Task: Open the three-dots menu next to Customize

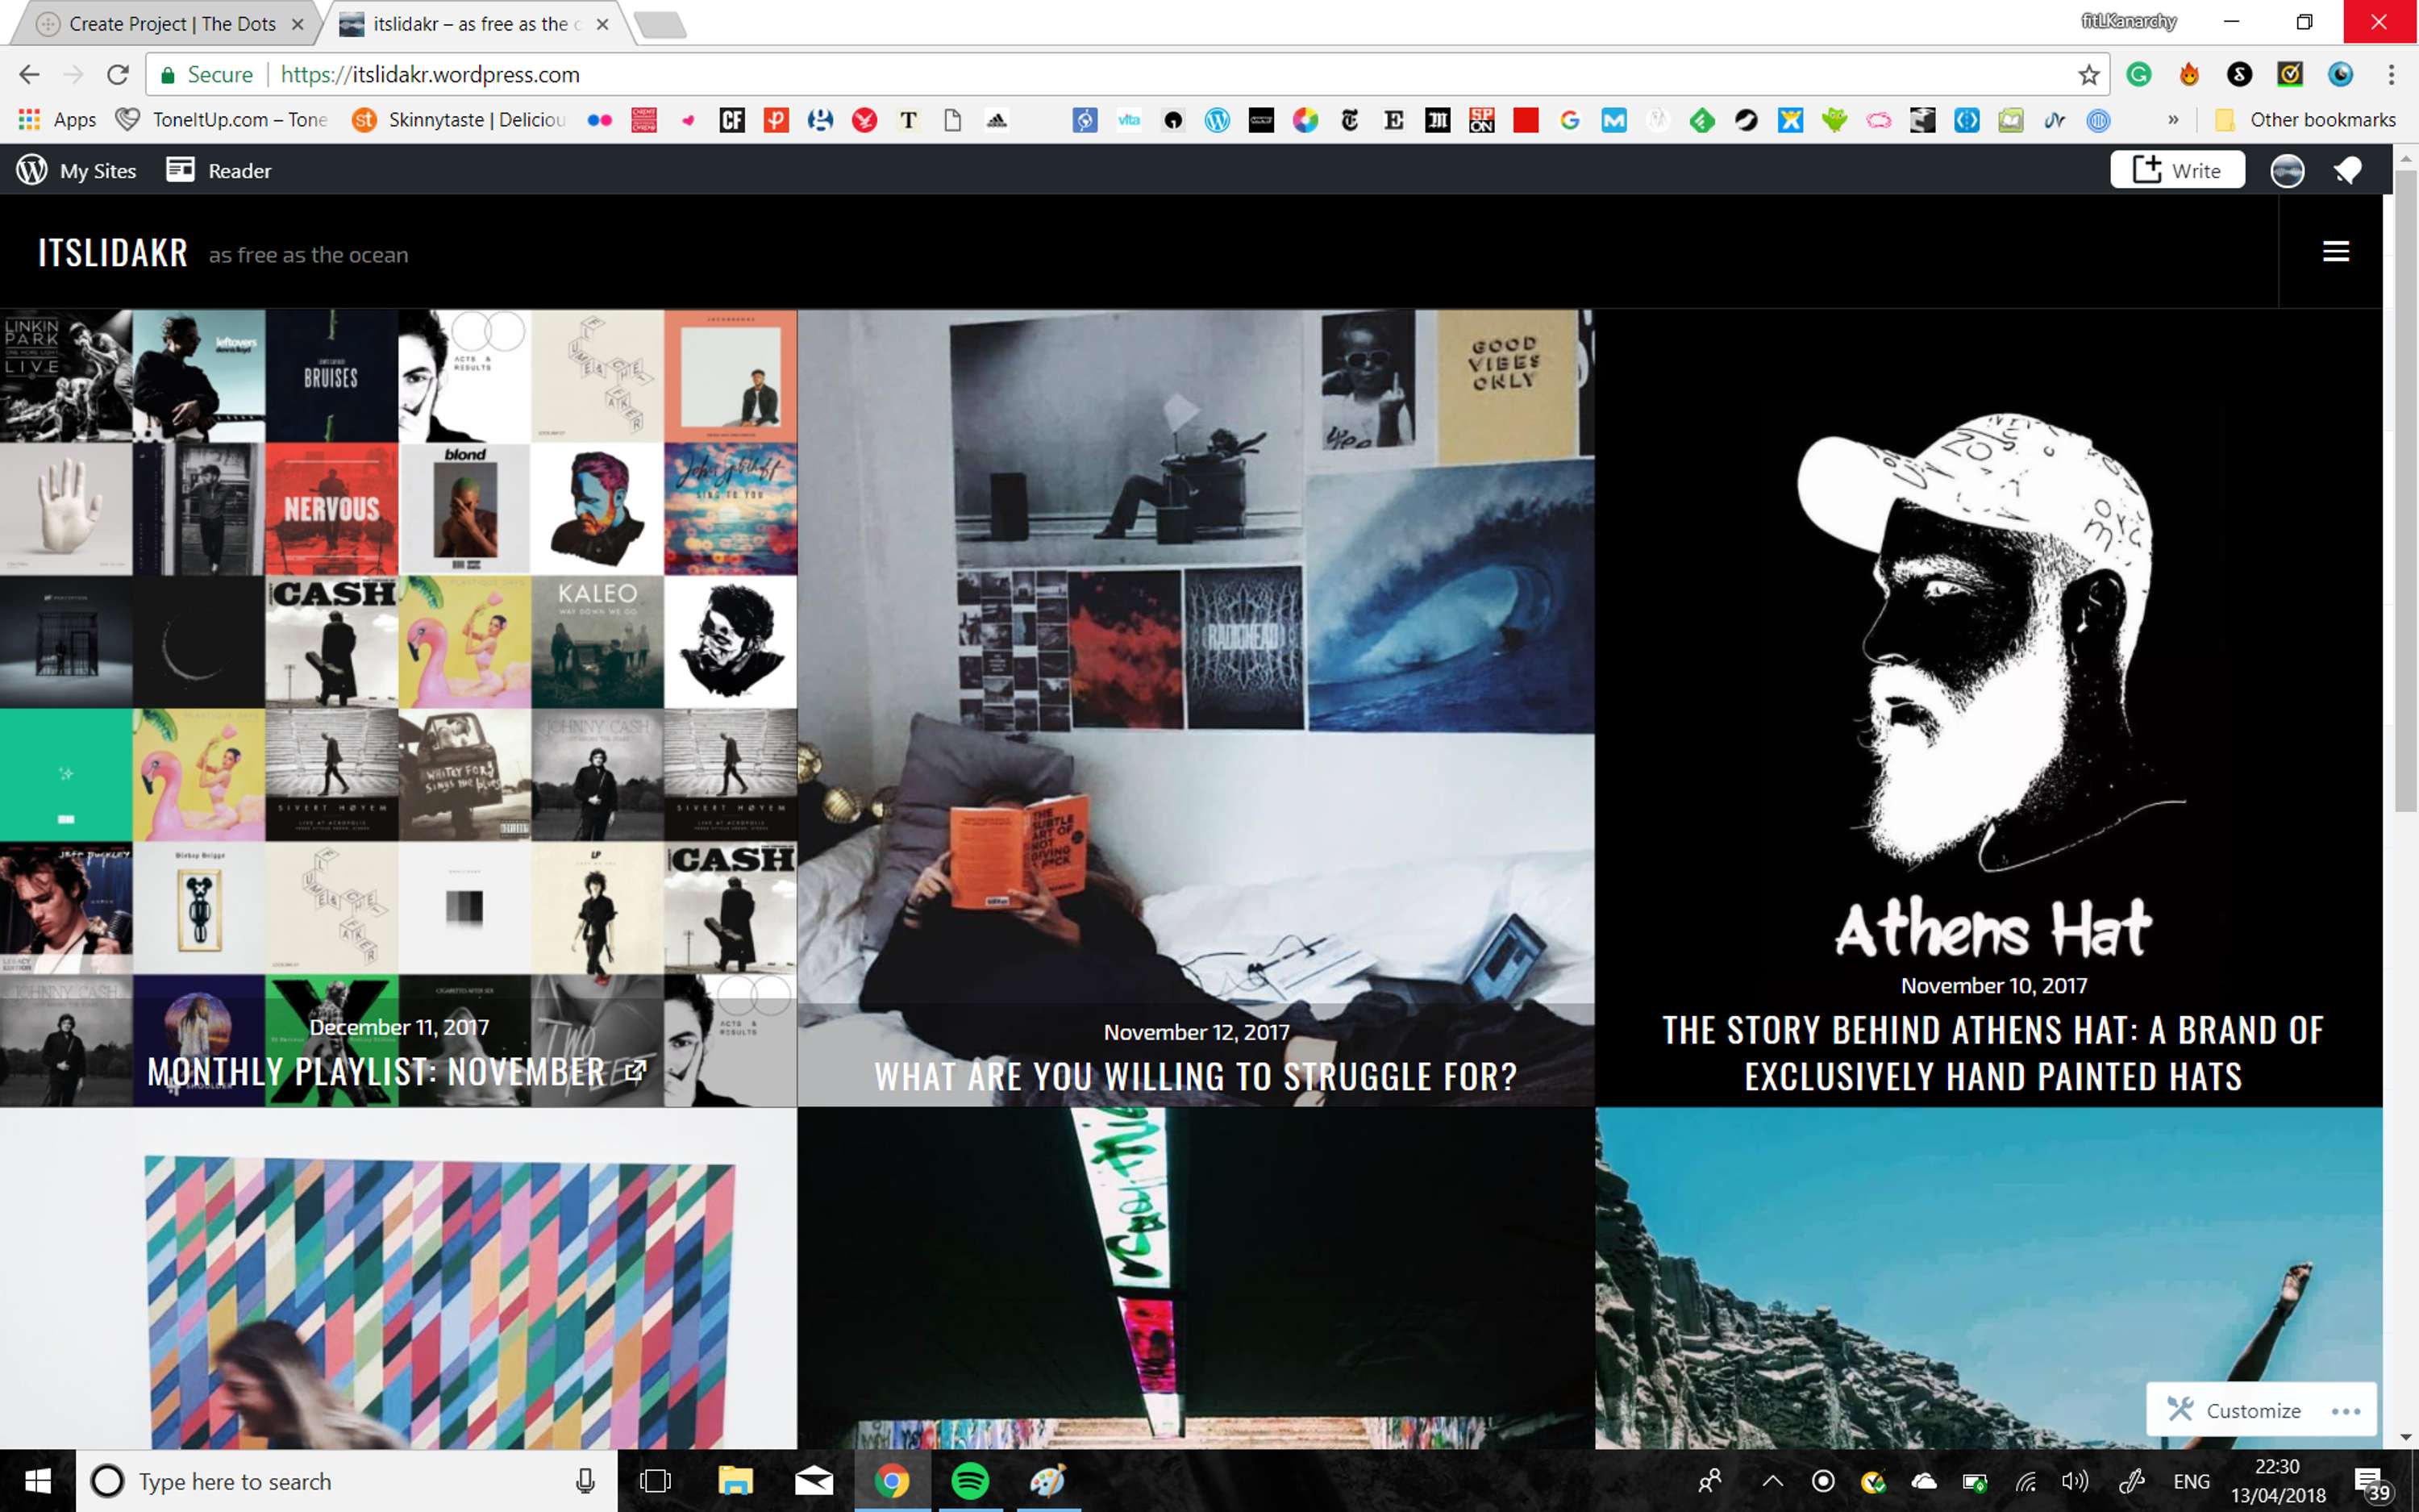Action: (x=2345, y=1411)
